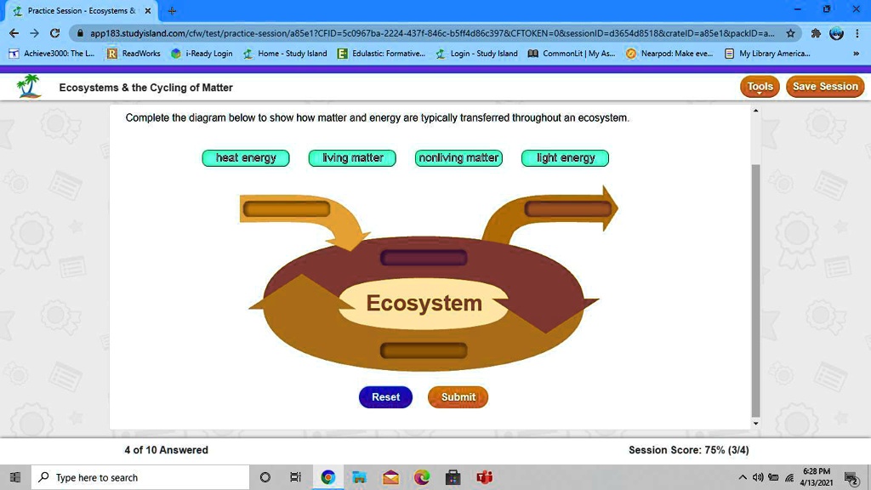Click the volume icon in the system tray
The height and width of the screenshot is (490, 871).
pos(757,476)
